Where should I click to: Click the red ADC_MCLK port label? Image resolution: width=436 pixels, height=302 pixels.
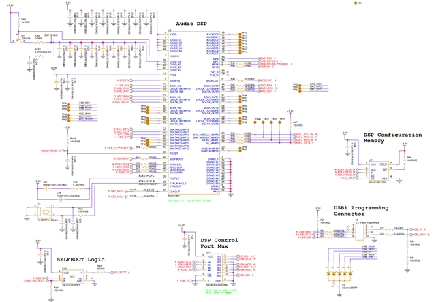click(117, 197)
